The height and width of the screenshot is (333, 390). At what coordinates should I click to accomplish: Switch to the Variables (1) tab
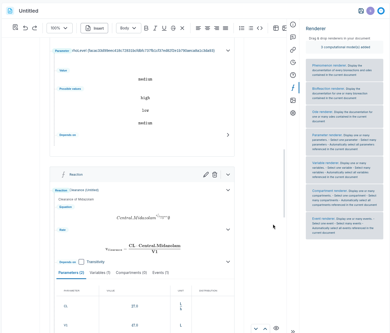100,273
